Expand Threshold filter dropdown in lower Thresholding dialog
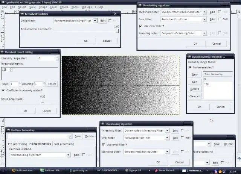 pyautogui.click(x=167, y=130)
